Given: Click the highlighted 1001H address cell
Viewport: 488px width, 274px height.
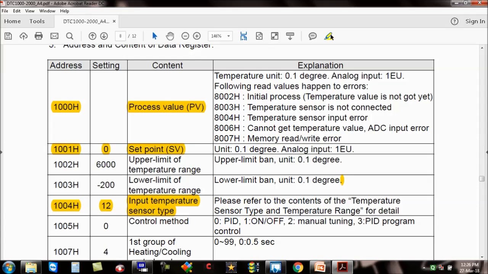Looking at the screenshot, I should (x=66, y=149).
